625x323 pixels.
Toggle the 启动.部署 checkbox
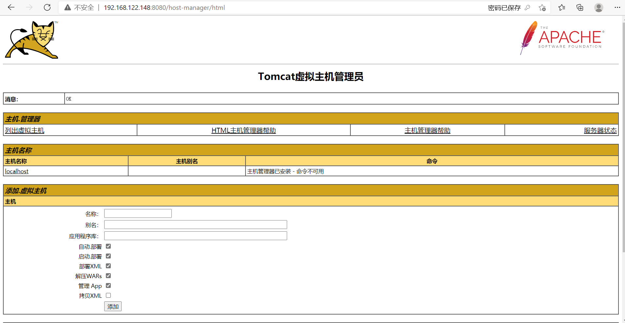click(x=108, y=256)
